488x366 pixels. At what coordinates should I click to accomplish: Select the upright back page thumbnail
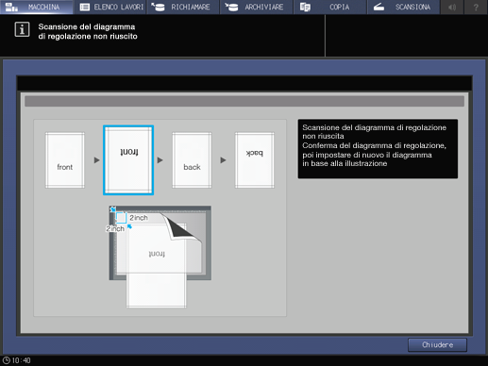tap(192, 160)
